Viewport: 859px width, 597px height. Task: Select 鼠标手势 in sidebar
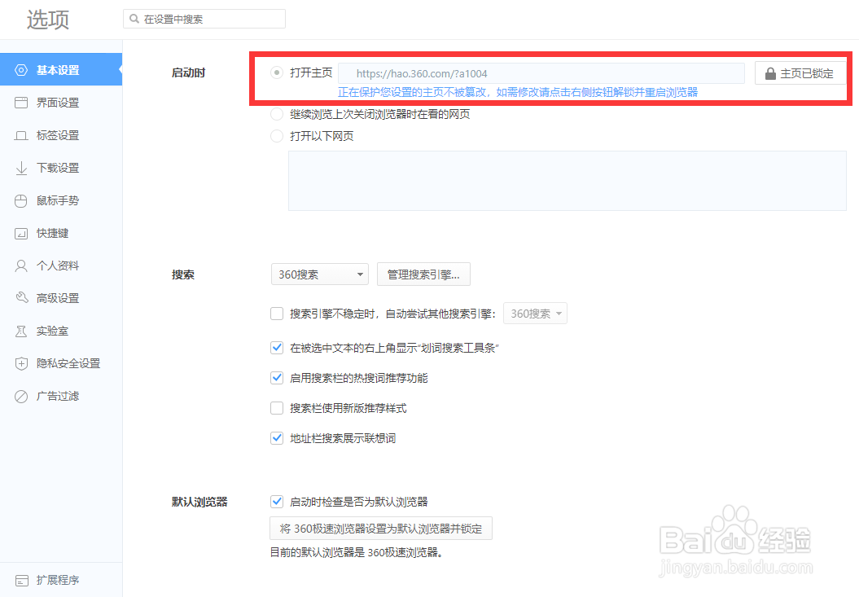pyautogui.click(x=61, y=200)
